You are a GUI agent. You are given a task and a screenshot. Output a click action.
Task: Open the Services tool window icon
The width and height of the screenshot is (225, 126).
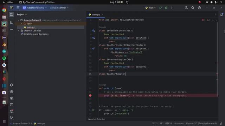click(x=12, y=98)
